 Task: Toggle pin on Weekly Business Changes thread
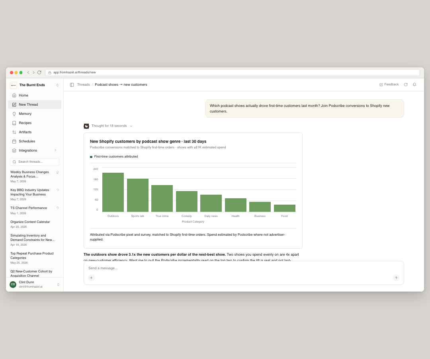(58, 172)
